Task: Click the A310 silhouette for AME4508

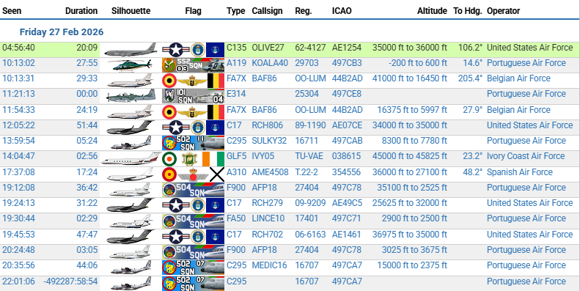Action: [131, 174]
